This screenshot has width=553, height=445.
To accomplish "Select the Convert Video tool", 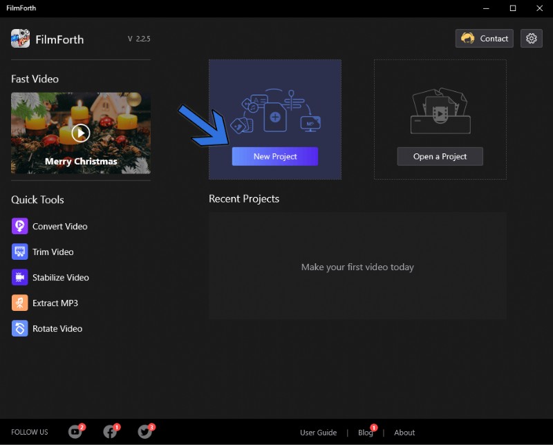I will pyautogui.click(x=60, y=226).
